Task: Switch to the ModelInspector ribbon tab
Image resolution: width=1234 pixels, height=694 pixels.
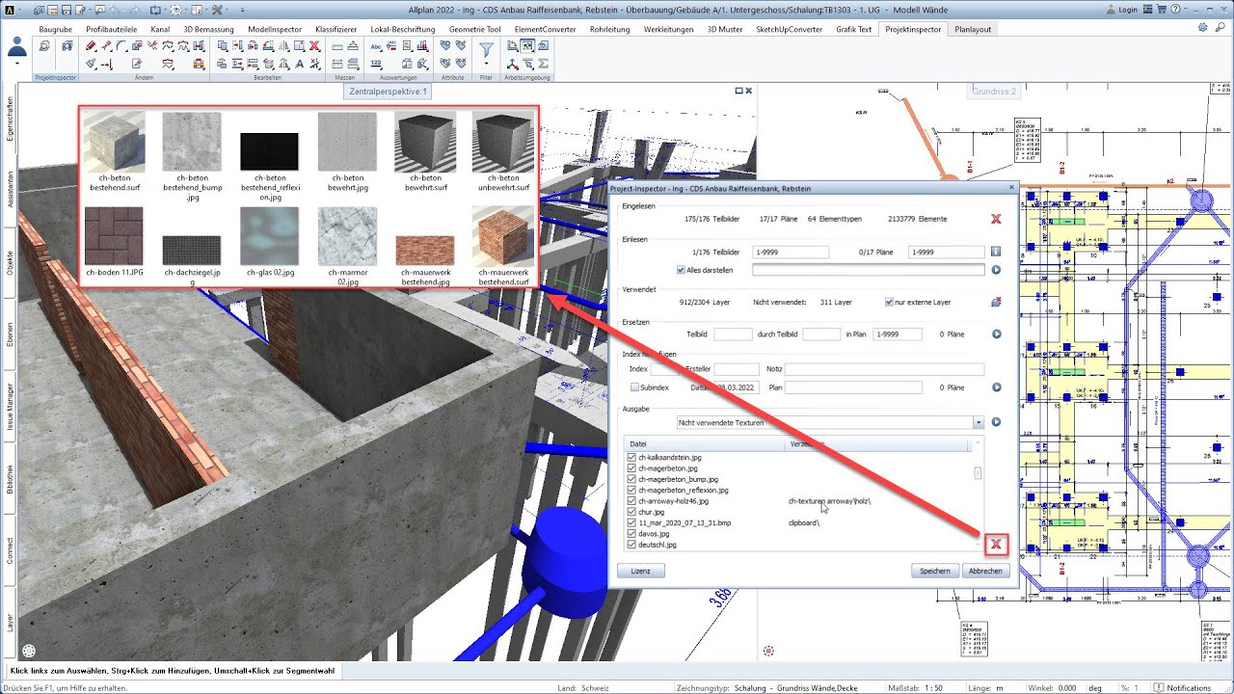Action: [275, 29]
